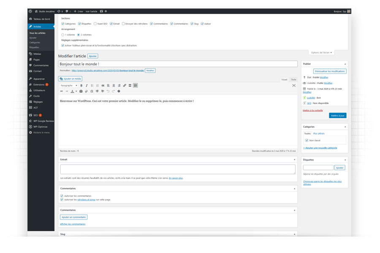Image resolution: width=380 pixels, height=253 pixels.
Task: Switch to the Visuel editor tab
Action: pos(284,80)
